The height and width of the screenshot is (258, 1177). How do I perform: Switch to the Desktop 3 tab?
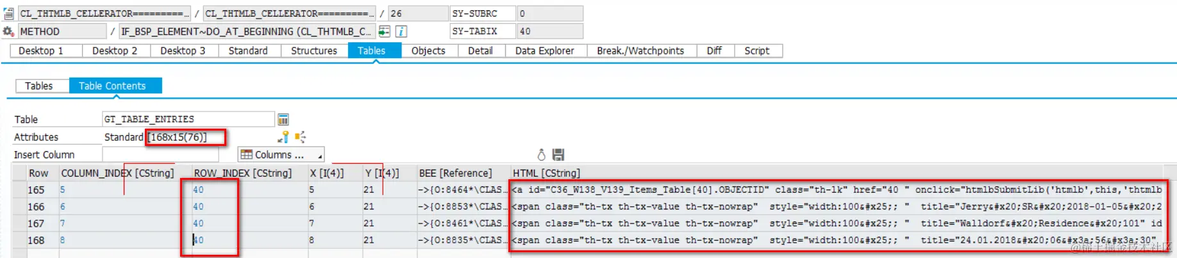(x=183, y=51)
